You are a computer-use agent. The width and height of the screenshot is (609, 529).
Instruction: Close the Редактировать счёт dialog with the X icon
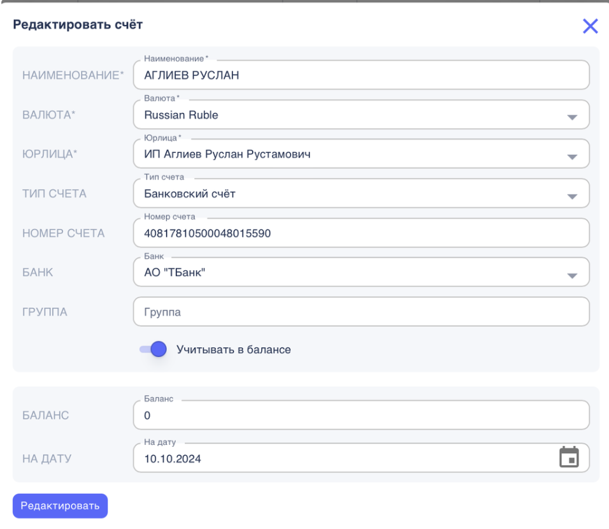pyautogui.click(x=590, y=26)
